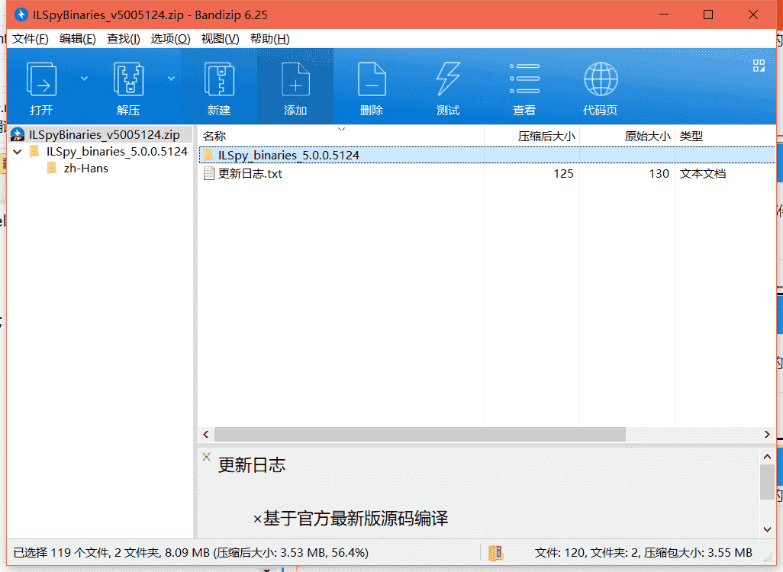Viewport: 783px width, 572px height.
Task: Click the archive icon in the status bar
Action: click(495, 553)
